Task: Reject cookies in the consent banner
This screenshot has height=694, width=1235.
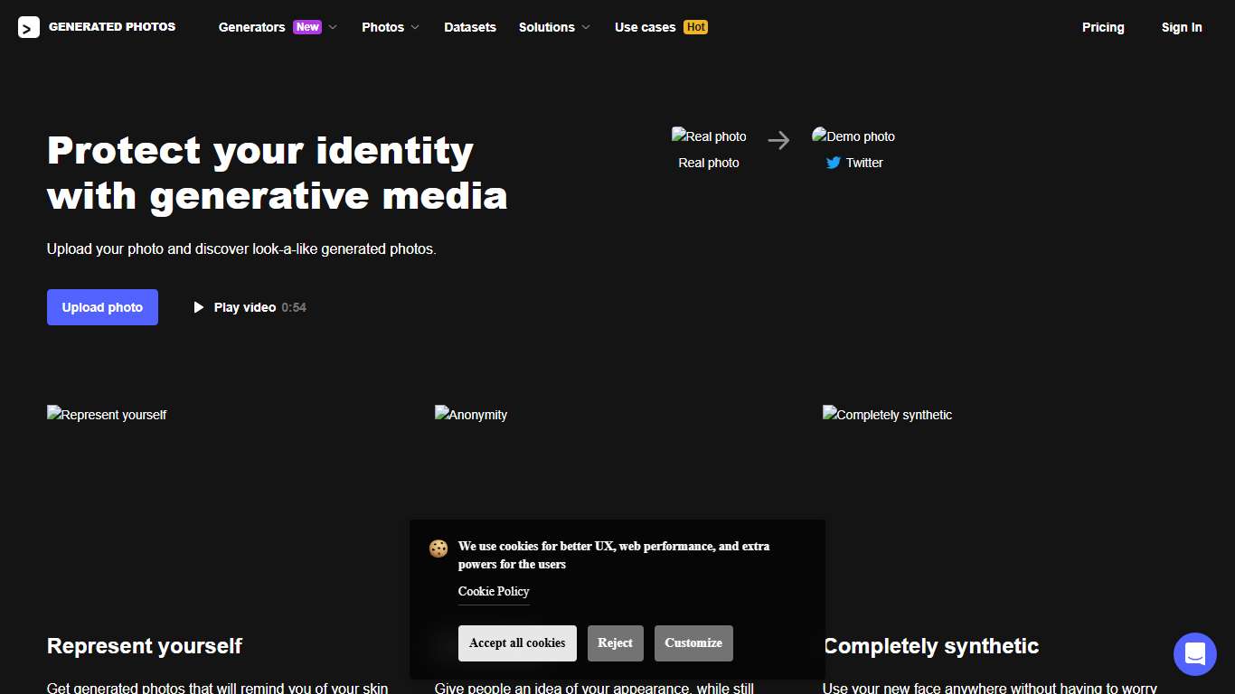Action: click(616, 642)
